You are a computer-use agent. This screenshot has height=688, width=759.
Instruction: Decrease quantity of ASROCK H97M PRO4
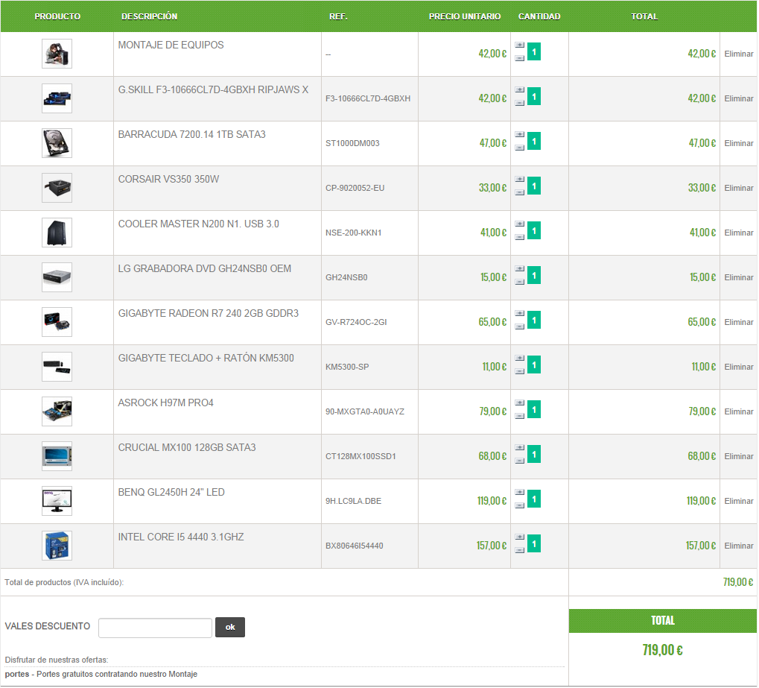(x=519, y=416)
